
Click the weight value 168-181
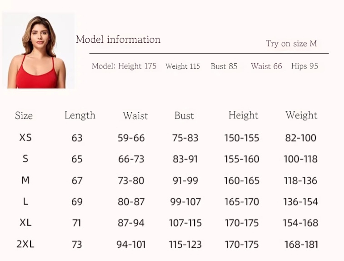coord(301,245)
